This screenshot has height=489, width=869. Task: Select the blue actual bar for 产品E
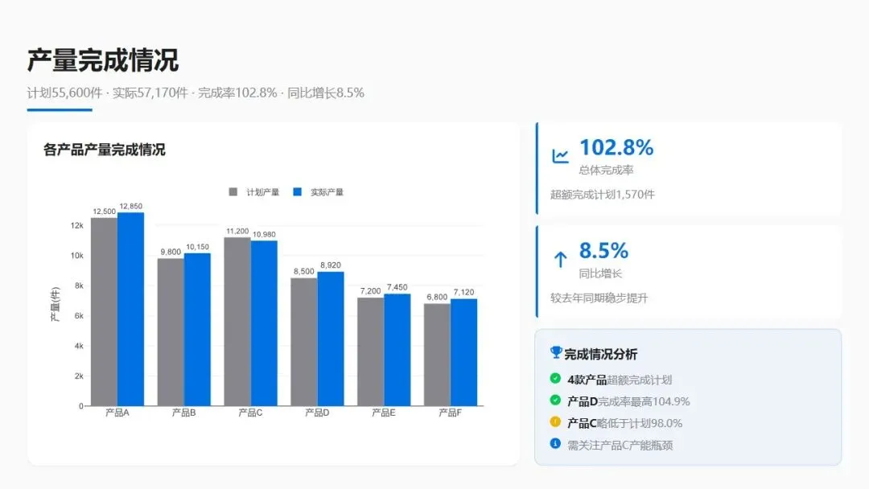click(x=397, y=350)
